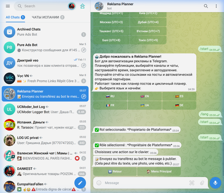Toggle bot keyboard command icon

click(192, 183)
